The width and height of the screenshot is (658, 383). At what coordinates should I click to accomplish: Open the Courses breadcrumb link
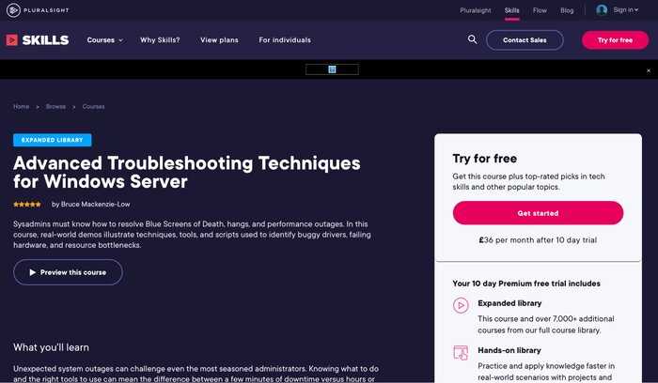tap(94, 106)
